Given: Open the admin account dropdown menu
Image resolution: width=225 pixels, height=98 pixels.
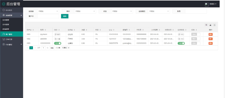Looking at the screenshot, I should [x=213, y=4].
